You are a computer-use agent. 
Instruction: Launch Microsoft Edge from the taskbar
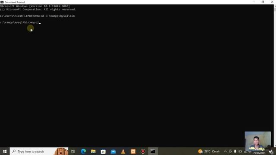(x=83, y=151)
